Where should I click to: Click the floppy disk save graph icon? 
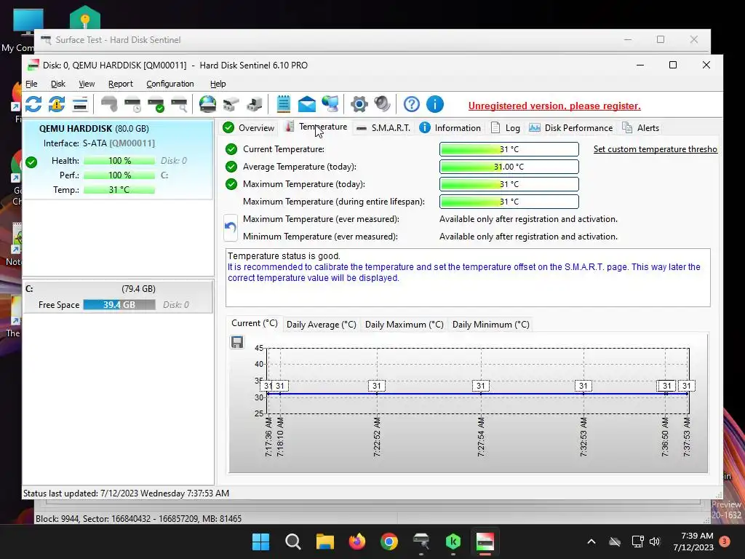[x=237, y=342]
